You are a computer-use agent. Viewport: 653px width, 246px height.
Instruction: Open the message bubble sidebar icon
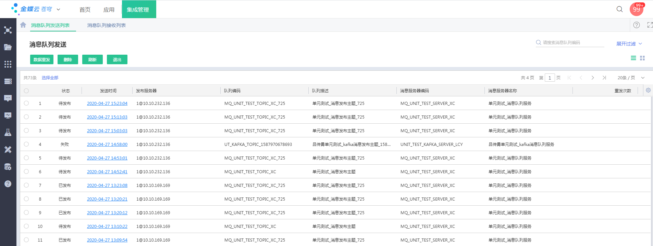pyautogui.click(x=8, y=98)
